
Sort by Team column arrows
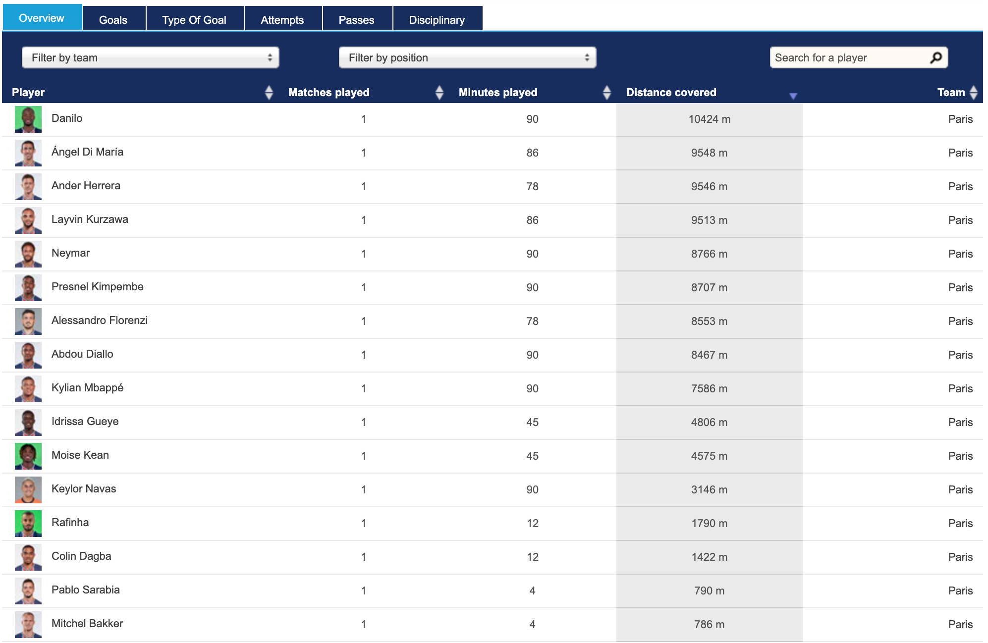point(973,92)
